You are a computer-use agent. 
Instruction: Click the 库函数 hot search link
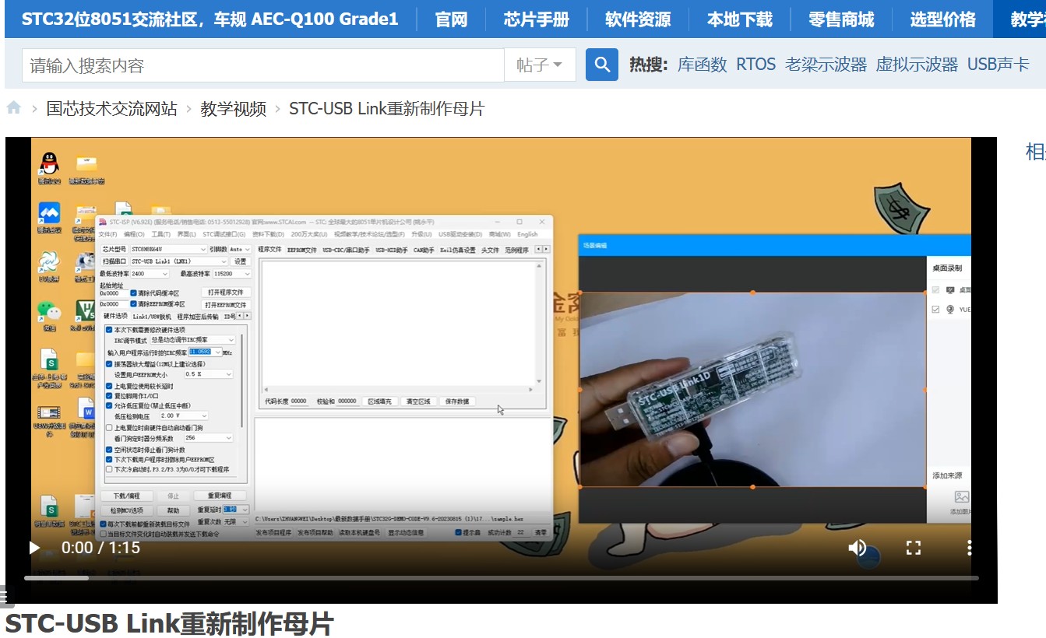click(x=702, y=65)
